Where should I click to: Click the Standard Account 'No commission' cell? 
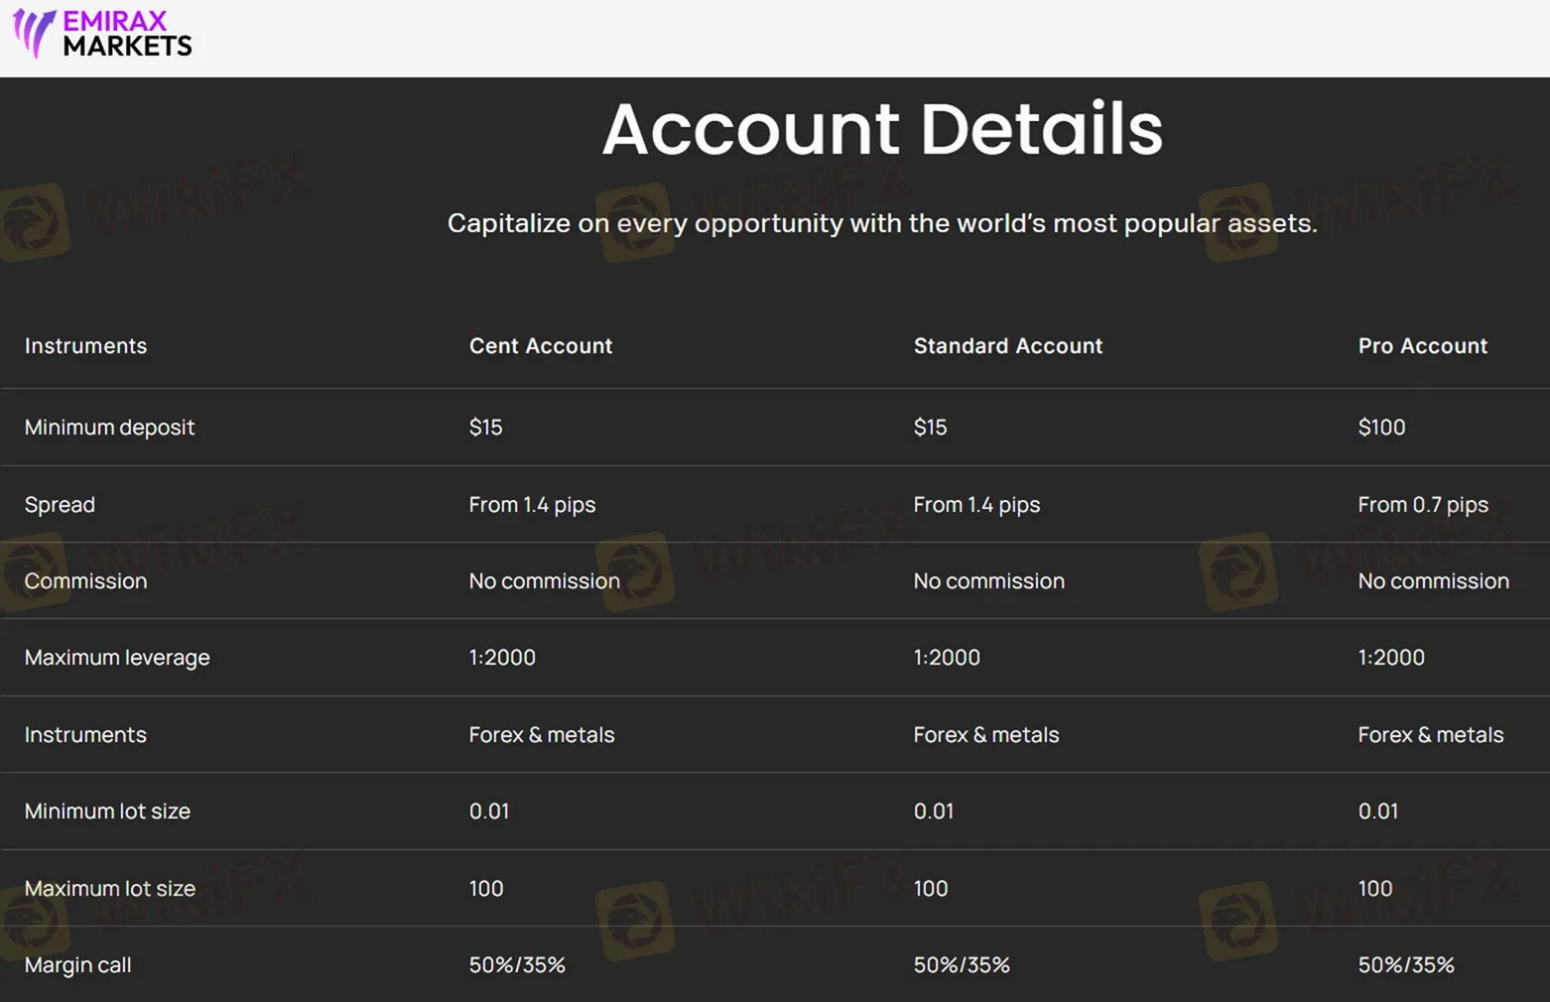[988, 581]
